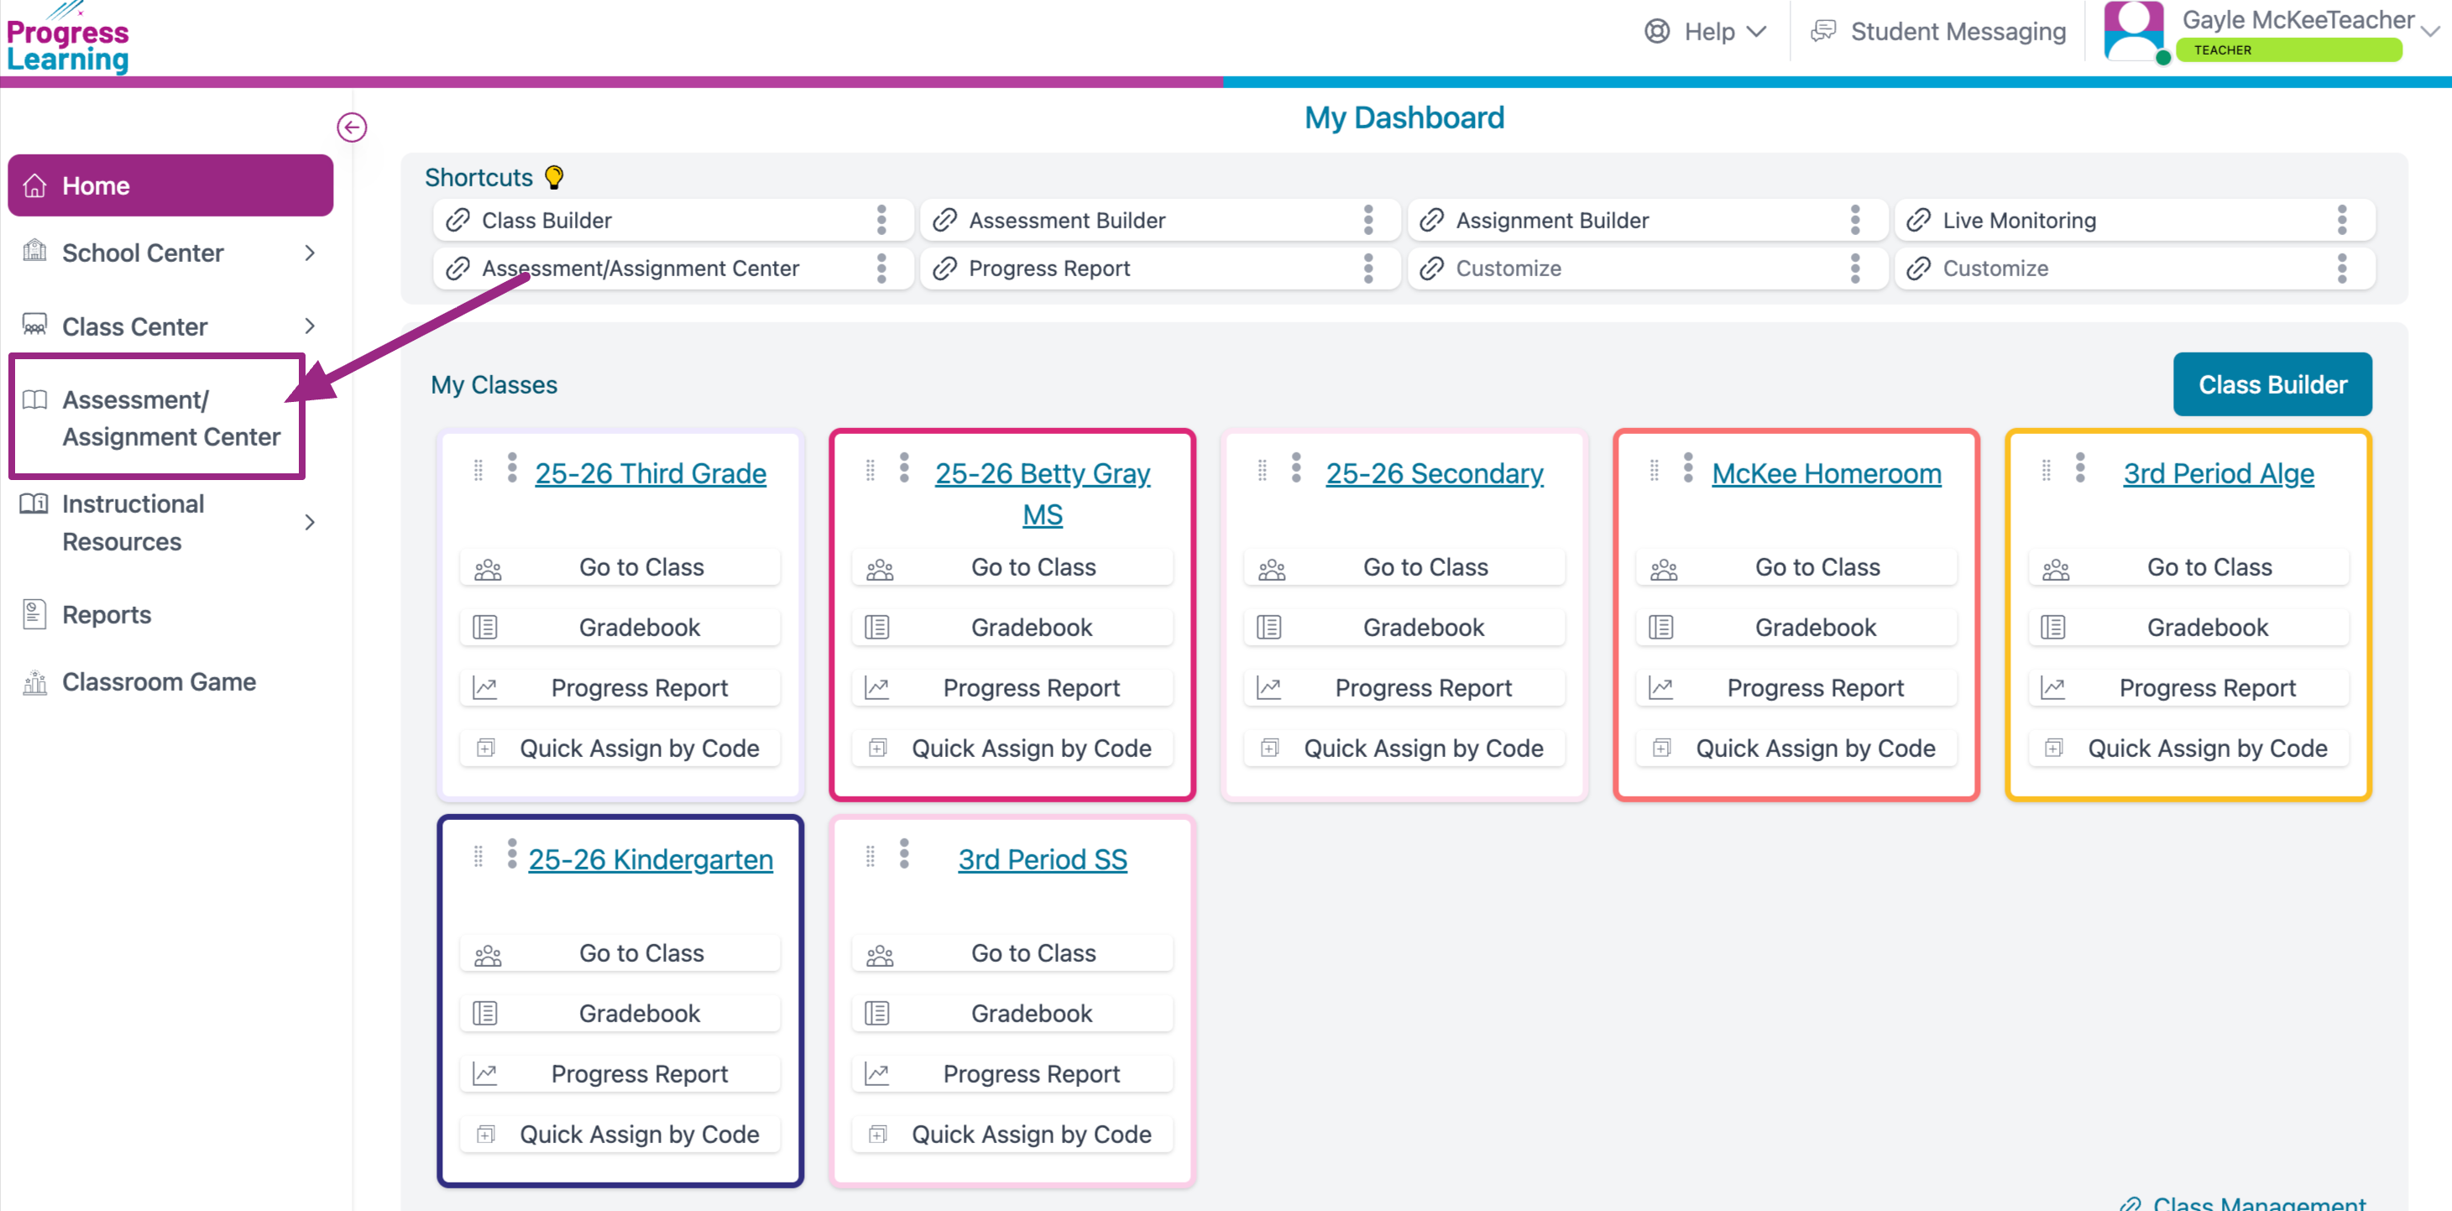Open Reports from the sidebar
Screen dimensions: 2452x1211
pyautogui.click(x=107, y=614)
